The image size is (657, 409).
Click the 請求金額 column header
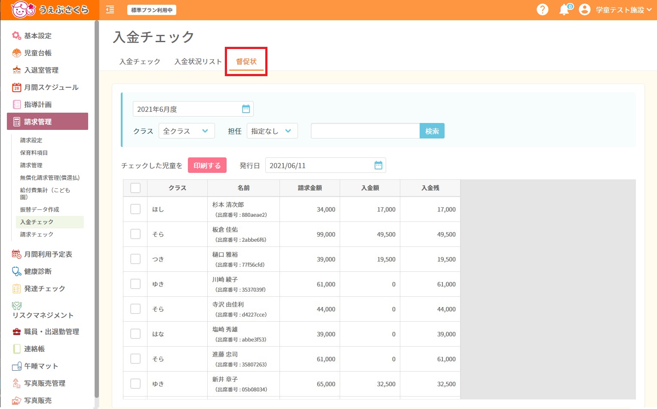point(310,188)
